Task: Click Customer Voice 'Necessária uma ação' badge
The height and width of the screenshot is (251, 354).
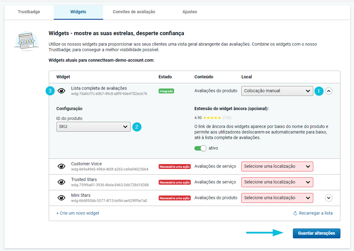Action: (174, 167)
